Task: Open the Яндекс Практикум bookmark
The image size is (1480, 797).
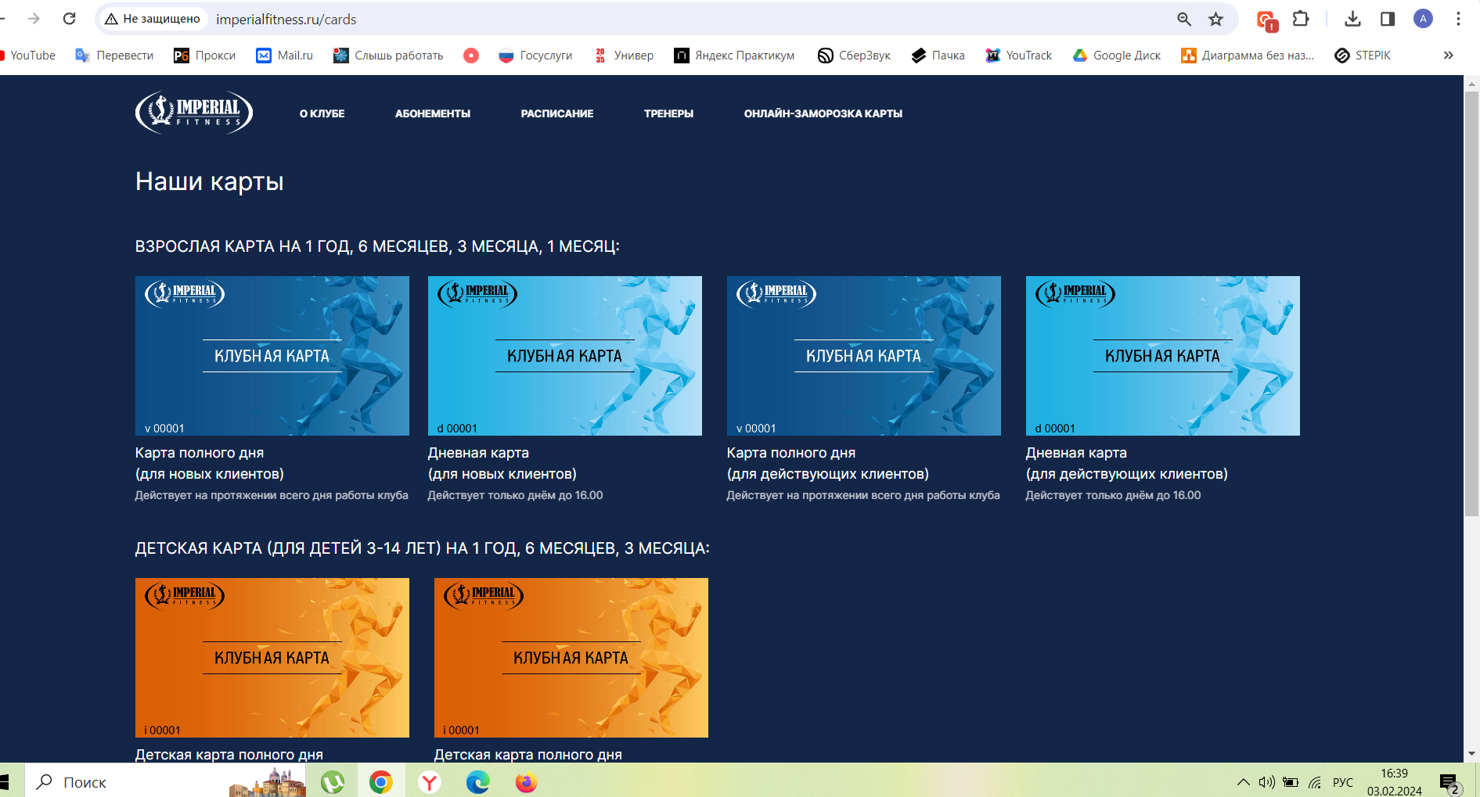Action: [734, 56]
